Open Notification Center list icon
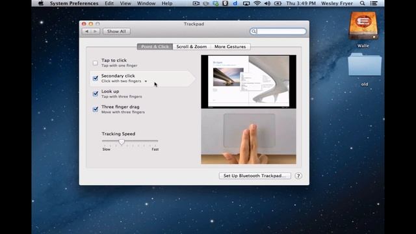Screen dimensions: 416x234 [374, 3]
